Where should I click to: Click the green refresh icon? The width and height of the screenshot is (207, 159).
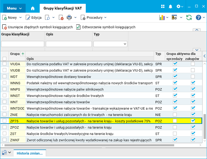[189, 17]
